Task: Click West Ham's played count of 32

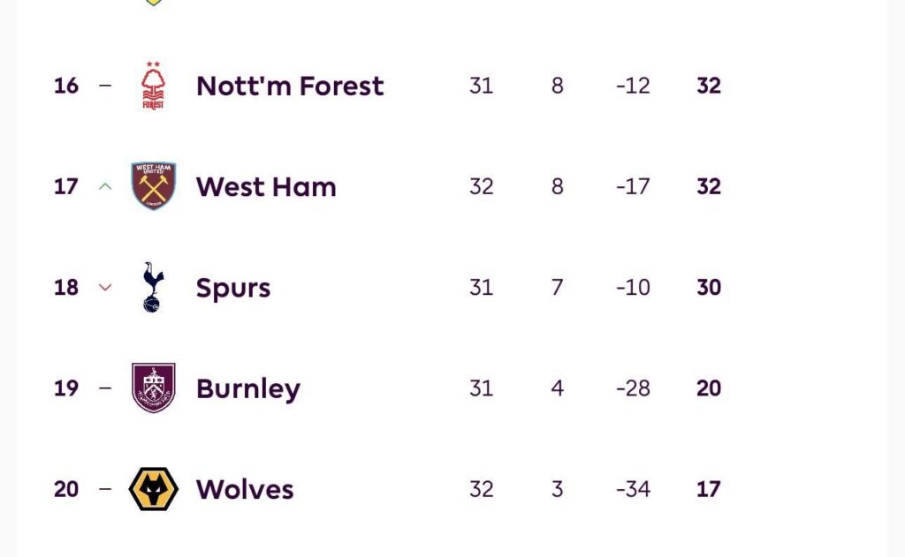Action: pos(482,186)
